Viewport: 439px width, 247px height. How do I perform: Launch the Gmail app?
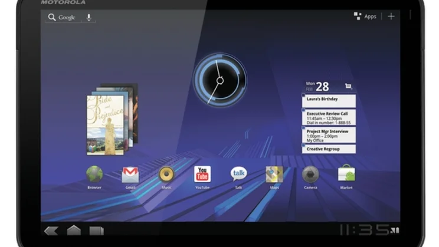click(130, 174)
